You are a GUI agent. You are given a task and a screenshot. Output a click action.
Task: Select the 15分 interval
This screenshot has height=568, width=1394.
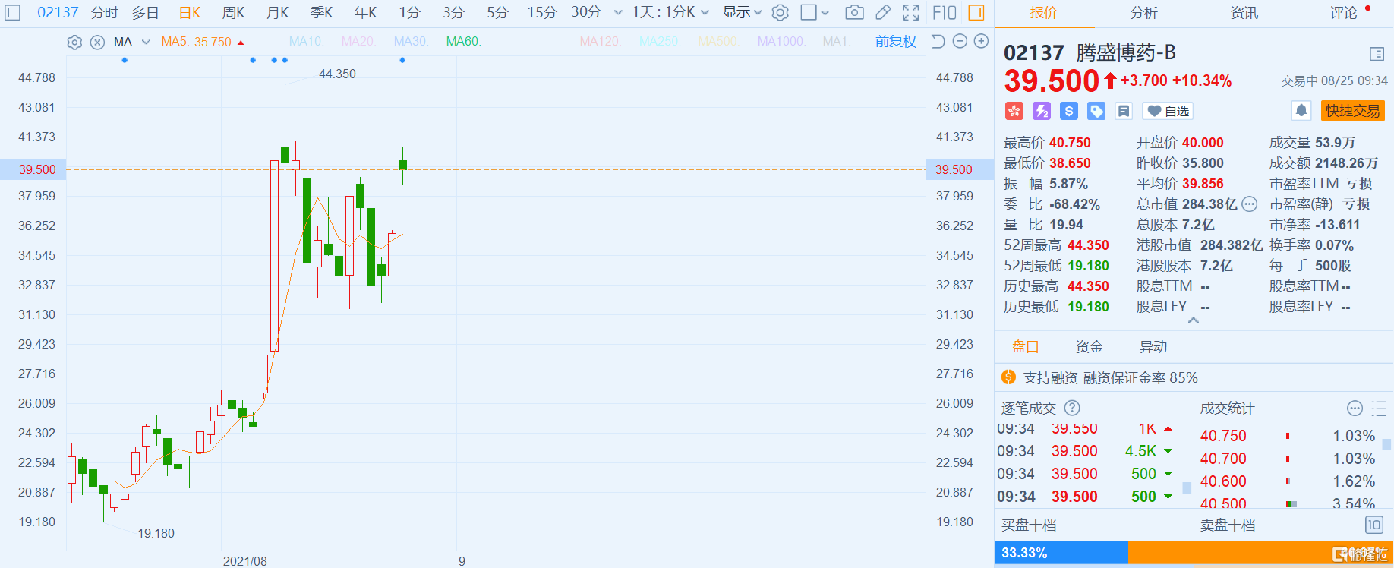point(542,12)
